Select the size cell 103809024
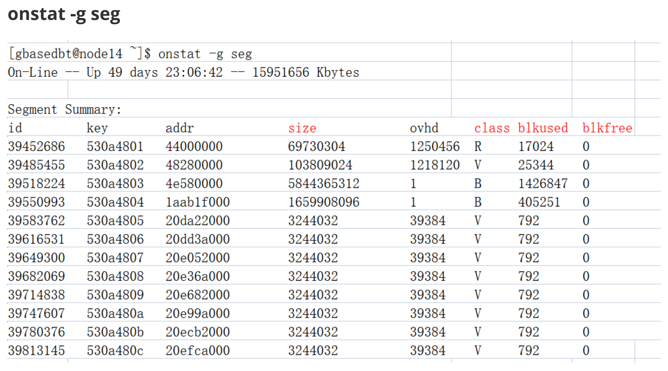Image resolution: width=668 pixels, height=371 pixels. [x=320, y=165]
